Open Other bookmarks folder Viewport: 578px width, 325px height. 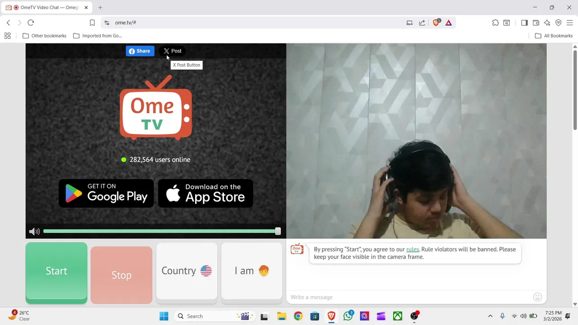(x=44, y=36)
